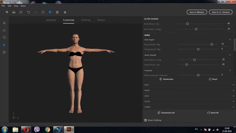Click the RU language indicator in tray
The image size is (236, 133).
[196, 129]
